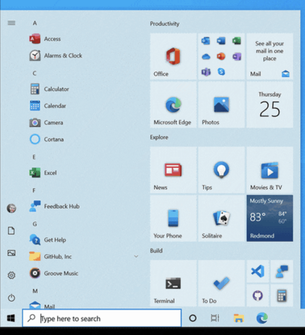Click the Windows Start button
The height and width of the screenshot is (335, 305).
[x=11, y=318]
